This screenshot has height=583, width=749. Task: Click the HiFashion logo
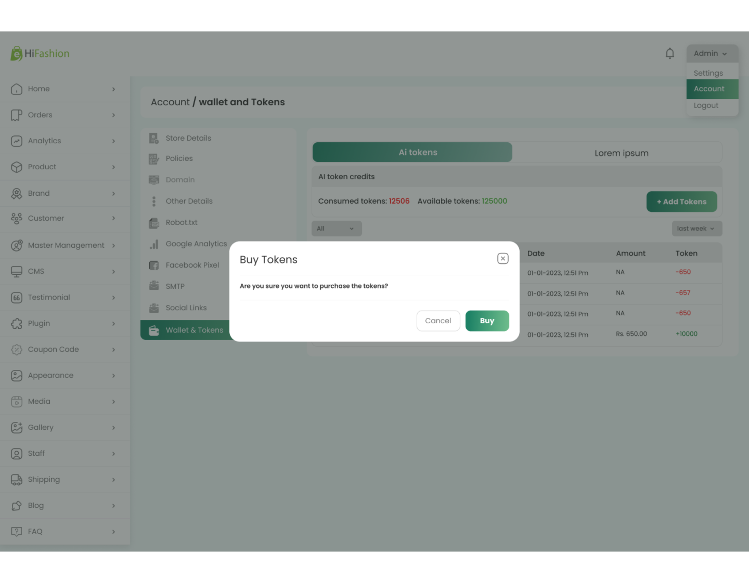click(x=40, y=53)
